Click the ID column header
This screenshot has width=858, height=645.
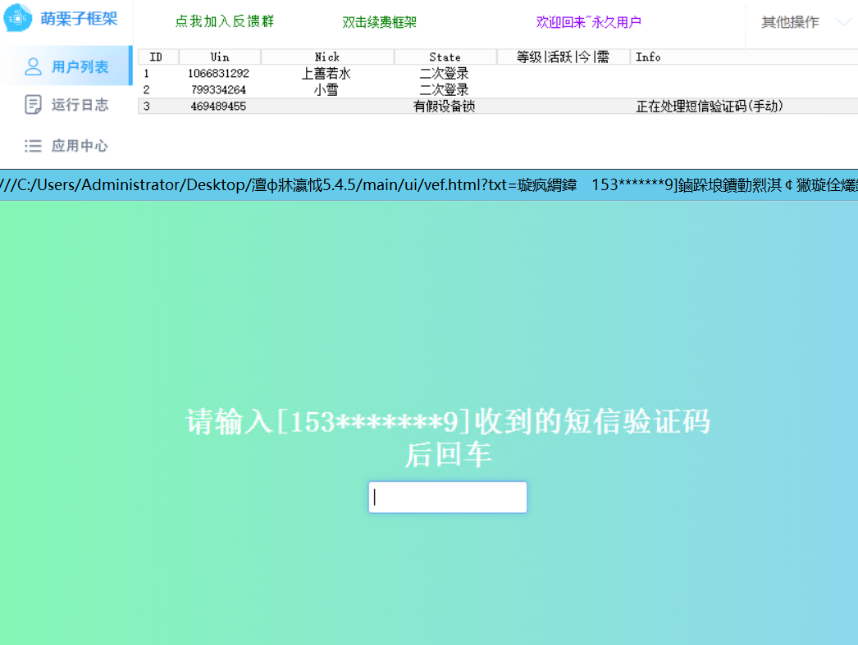coord(157,57)
